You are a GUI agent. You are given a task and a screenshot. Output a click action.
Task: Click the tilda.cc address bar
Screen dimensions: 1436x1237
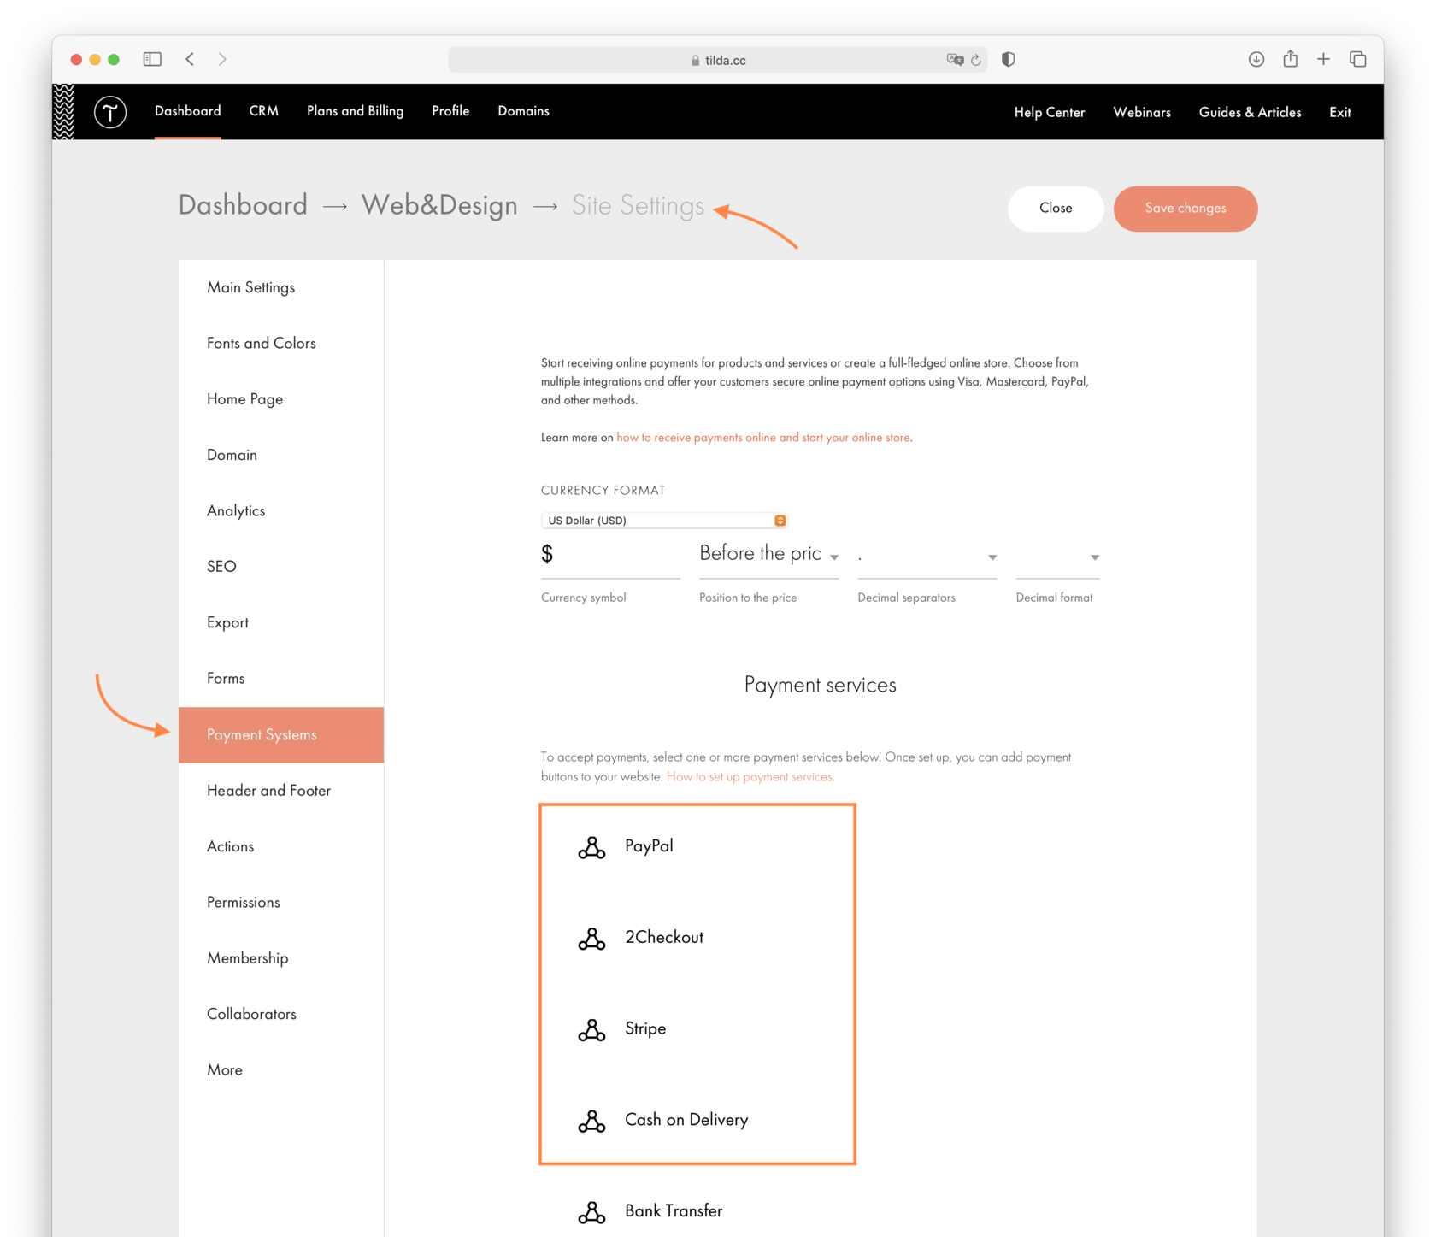coord(718,60)
